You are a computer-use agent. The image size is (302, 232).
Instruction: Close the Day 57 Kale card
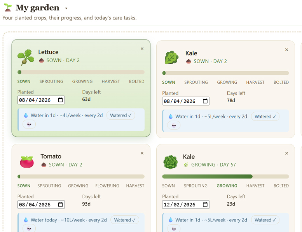pos(286,153)
